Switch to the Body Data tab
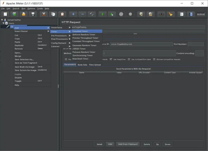This screenshot has width=208, height=151. click(x=82, y=65)
